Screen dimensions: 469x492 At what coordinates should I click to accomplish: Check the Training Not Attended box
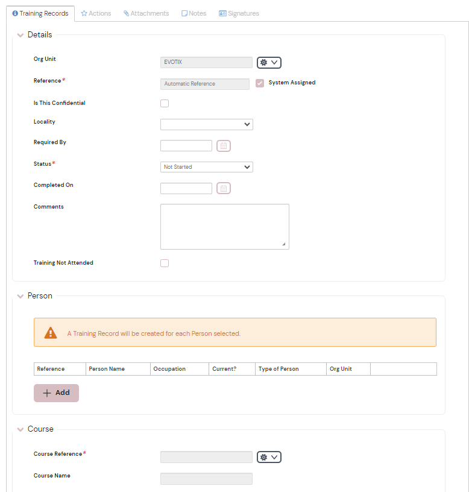click(x=165, y=263)
